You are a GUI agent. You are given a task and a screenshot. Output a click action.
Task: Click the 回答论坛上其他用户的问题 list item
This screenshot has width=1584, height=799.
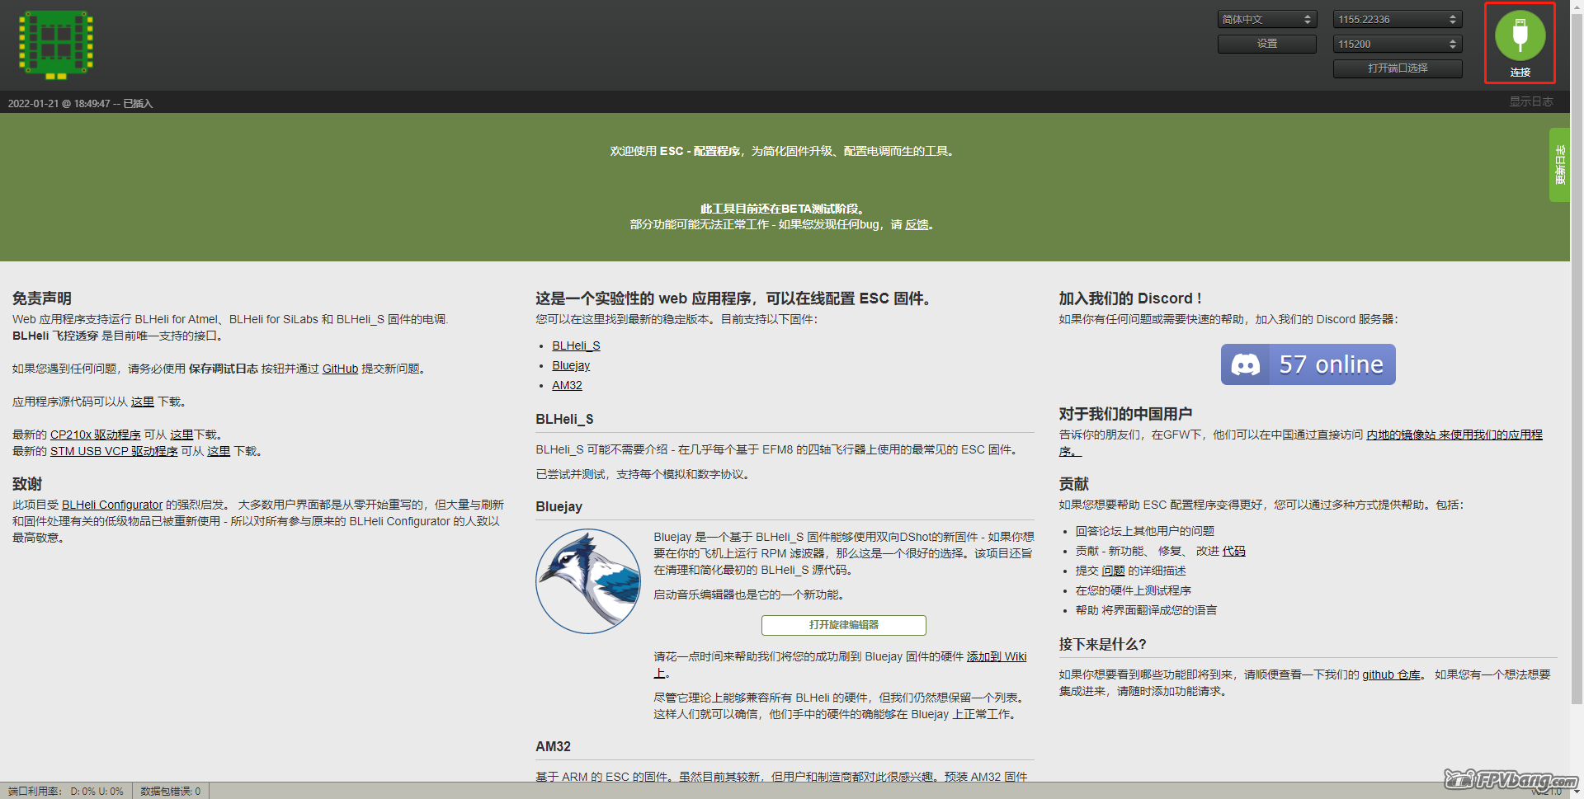1145,531
